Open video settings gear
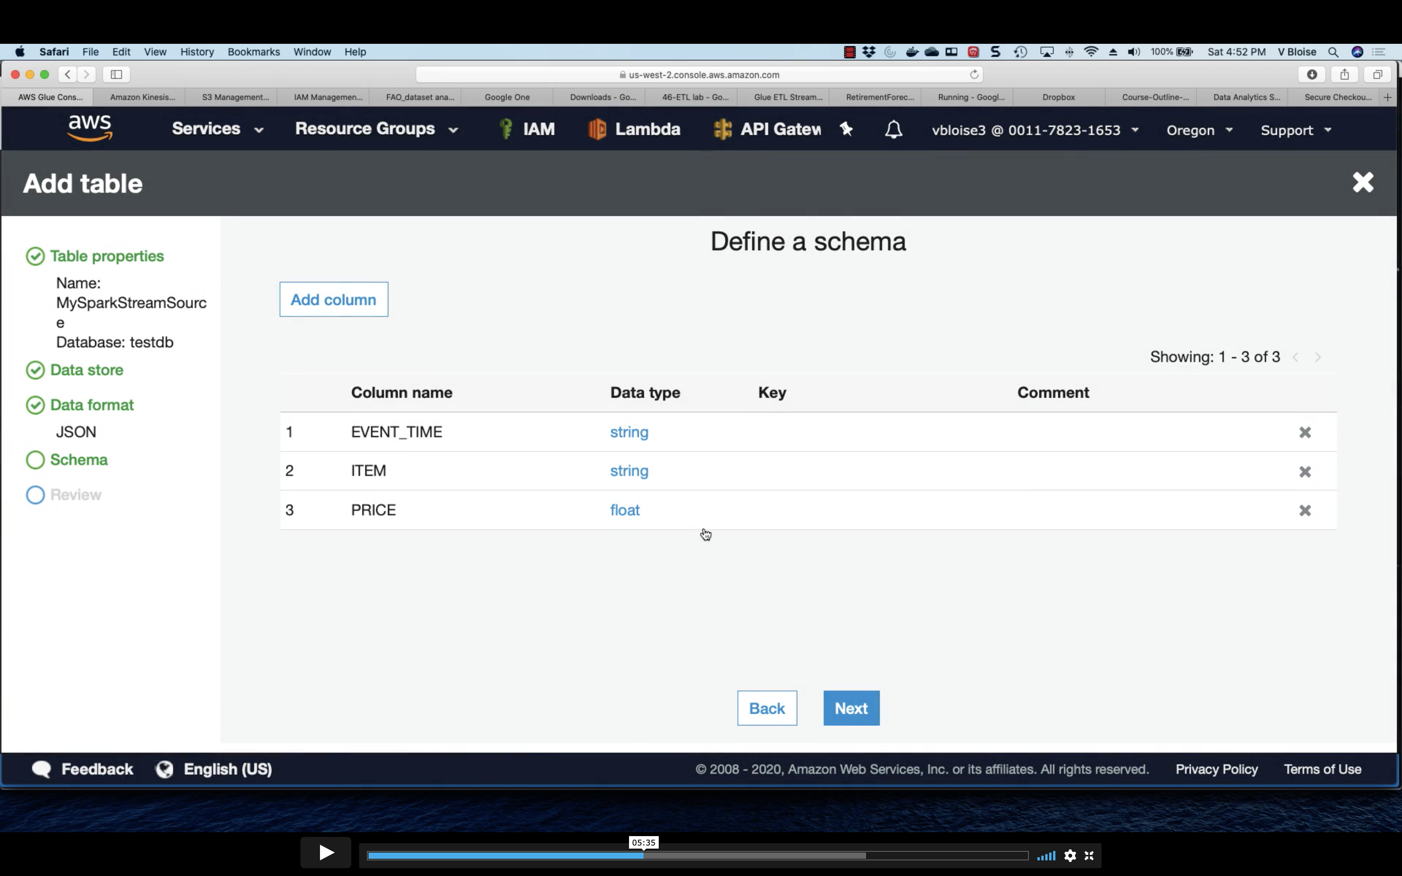Viewport: 1402px width, 876px height. [x=1070, y=856]
